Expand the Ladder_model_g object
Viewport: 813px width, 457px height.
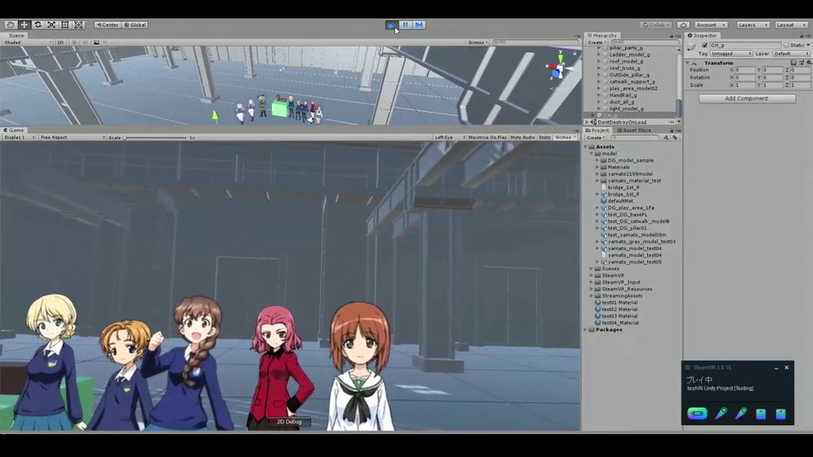pyautogui.click(x=599, y=54)
